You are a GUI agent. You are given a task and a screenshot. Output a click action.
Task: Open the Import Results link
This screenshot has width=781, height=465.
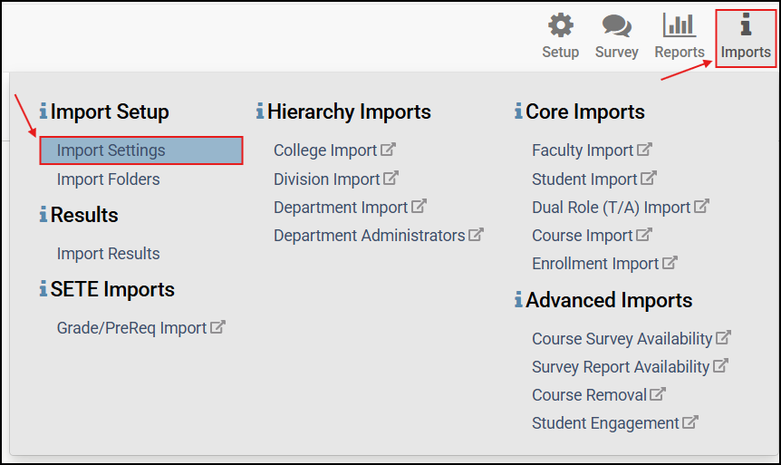(108, 253)
